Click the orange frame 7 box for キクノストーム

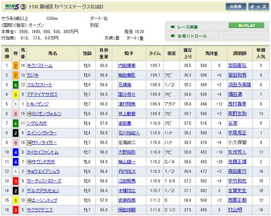click(x=15, y=65)
